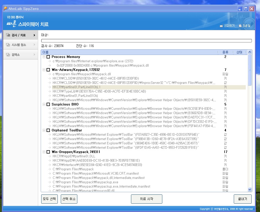
Task: Select the BHO row ending {DAEFDC31-17CF...
Action: 149,117
